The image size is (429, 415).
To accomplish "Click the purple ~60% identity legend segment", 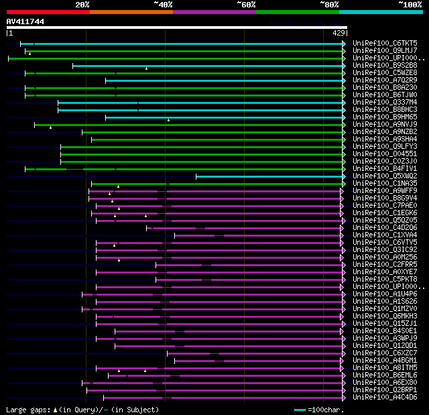I will (x=214, y=12).
